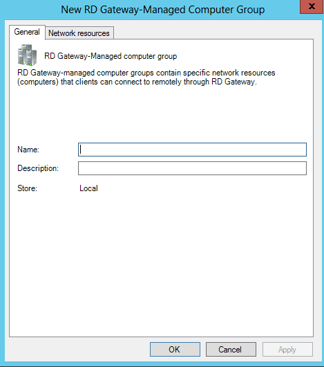Switch to the Network resources tab

pos(79,33)
